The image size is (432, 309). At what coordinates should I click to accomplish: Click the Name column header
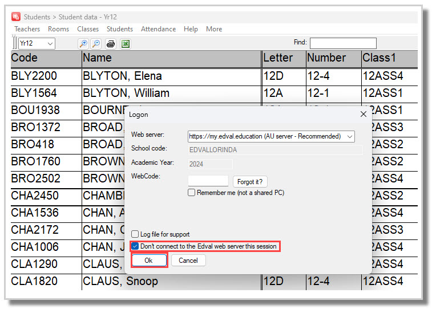click(171, 58)
